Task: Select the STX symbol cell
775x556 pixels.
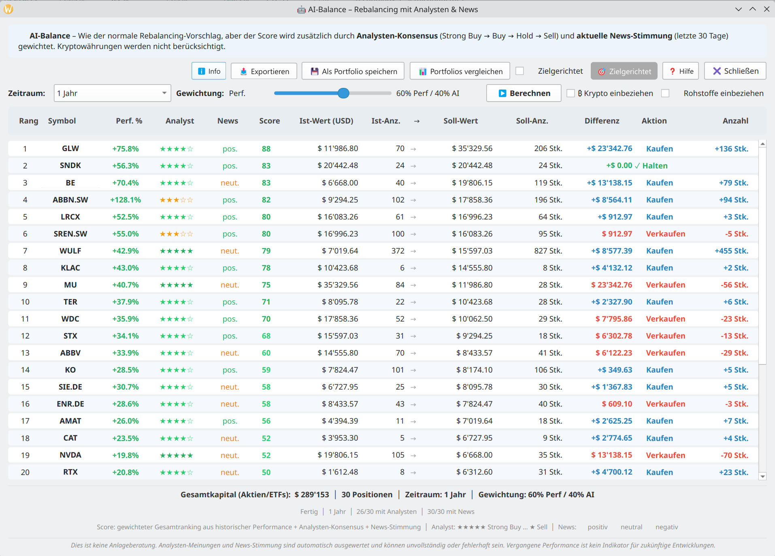Action: [70, 336]
